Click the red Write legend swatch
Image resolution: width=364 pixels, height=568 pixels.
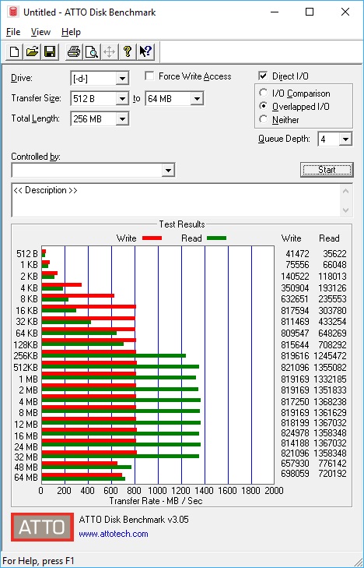152,238
